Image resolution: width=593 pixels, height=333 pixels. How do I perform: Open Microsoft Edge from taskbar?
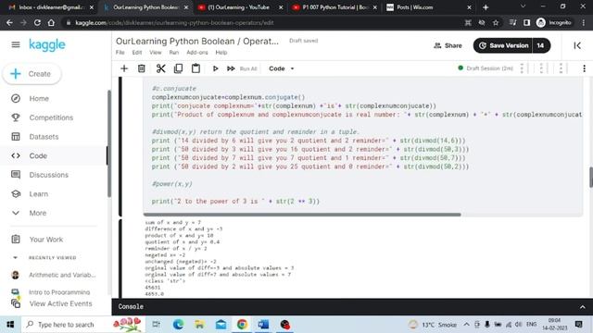pos(178,325)
